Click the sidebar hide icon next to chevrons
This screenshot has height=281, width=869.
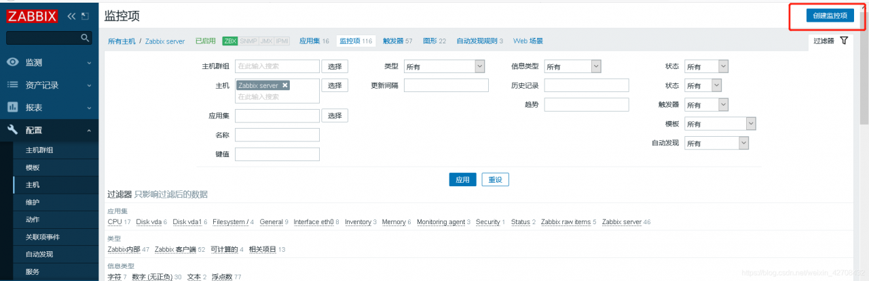[x=85, y=16]
